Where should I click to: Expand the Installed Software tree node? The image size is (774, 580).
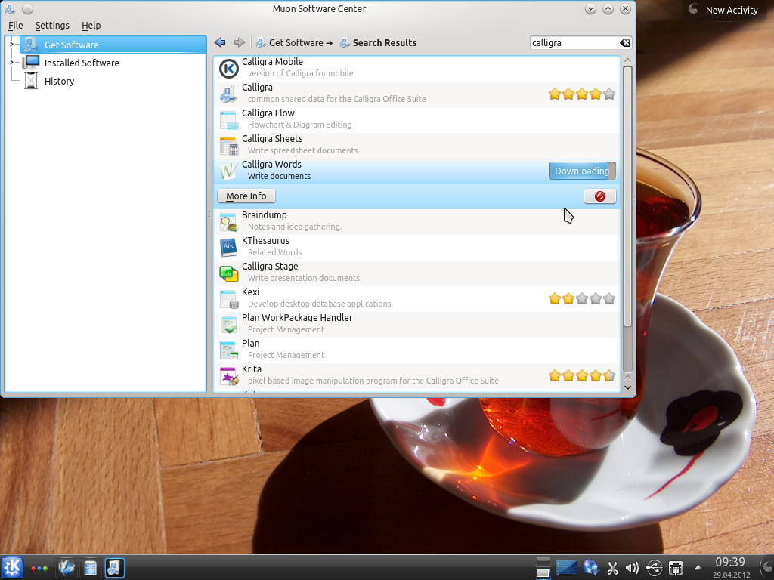tap(12, 63)
